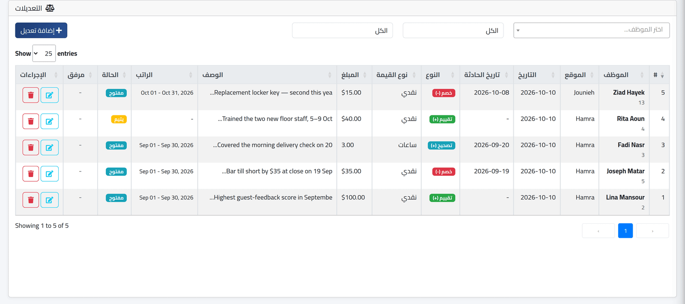The image size is (685, 304).
Task: Delete Ziad Hayek's adjustment row
Action: [31, 95]
